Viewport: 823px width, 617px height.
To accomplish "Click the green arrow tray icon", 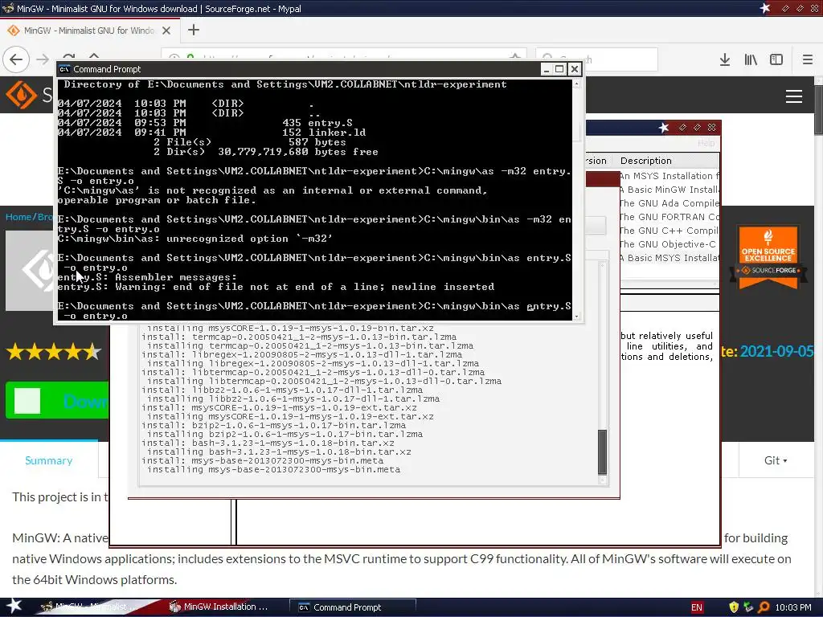I will pyautogui.click(x=748, y=607).
